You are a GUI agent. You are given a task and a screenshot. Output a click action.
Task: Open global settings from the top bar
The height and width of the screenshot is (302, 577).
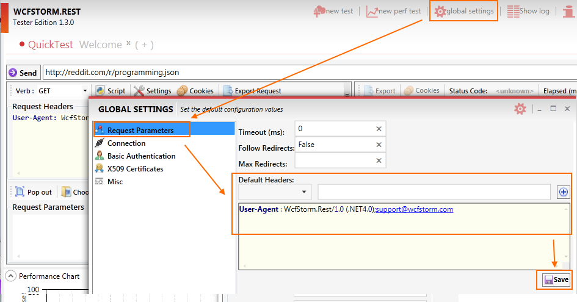pos(463,11)
